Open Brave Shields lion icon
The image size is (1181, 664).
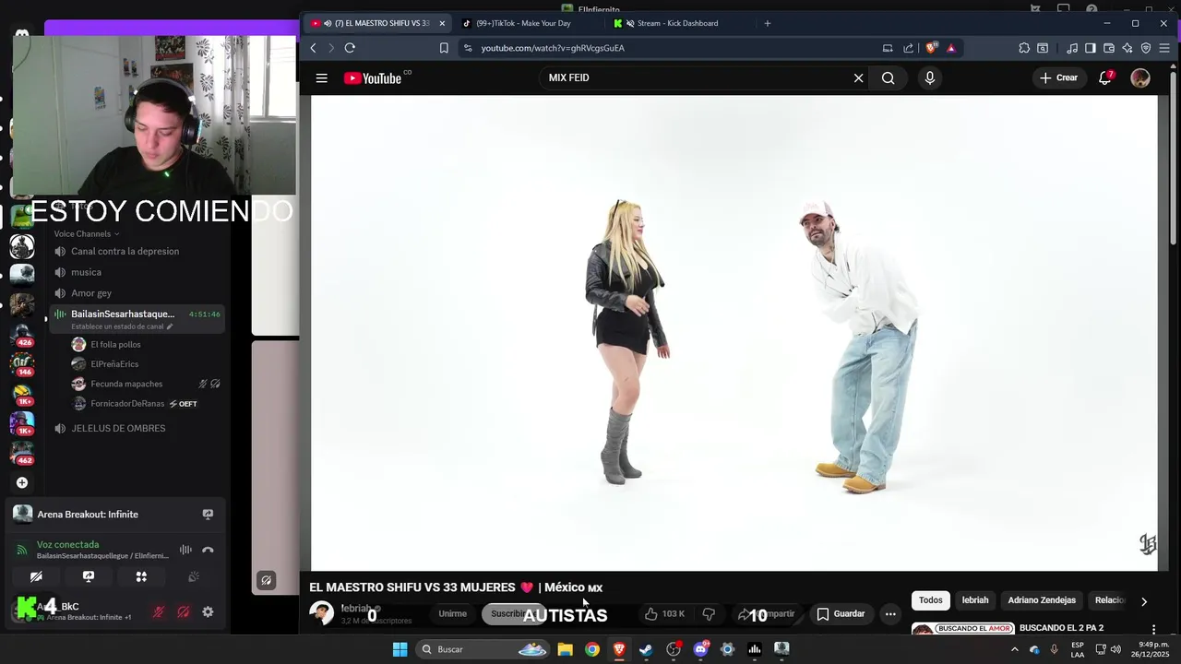(932, 48)
